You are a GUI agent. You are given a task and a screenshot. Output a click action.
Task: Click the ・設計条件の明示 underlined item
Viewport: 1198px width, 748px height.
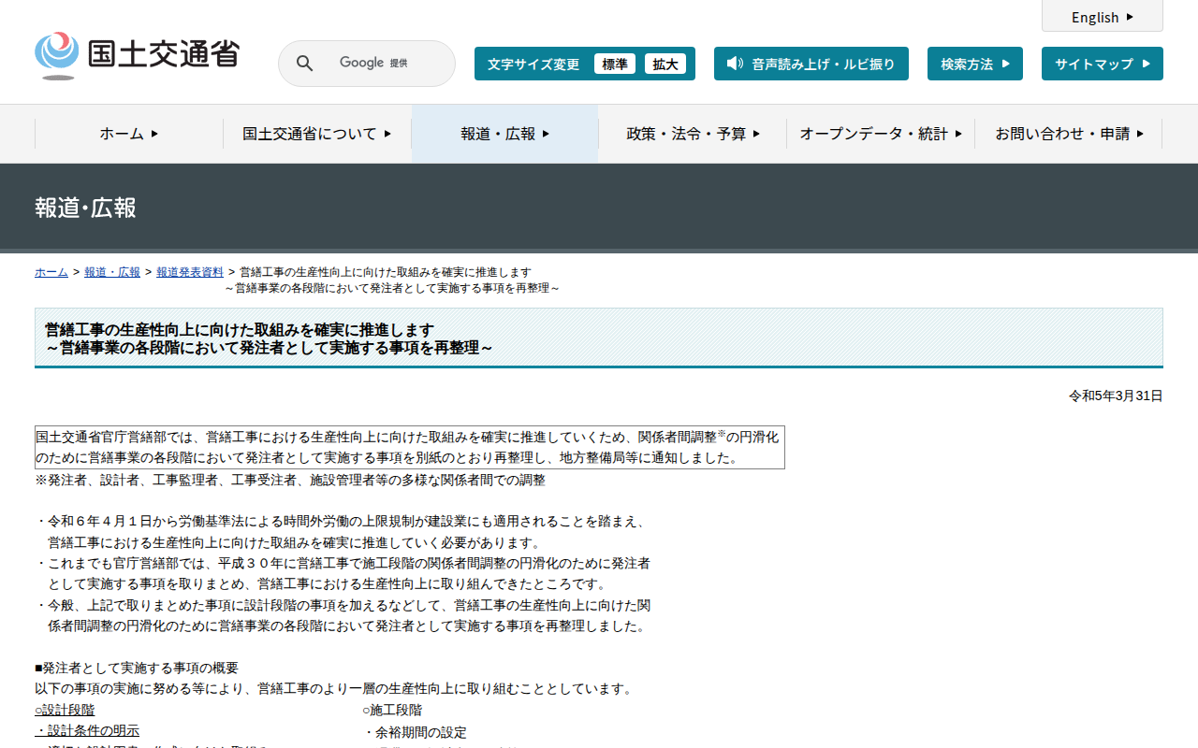click(x=87, y=731)
